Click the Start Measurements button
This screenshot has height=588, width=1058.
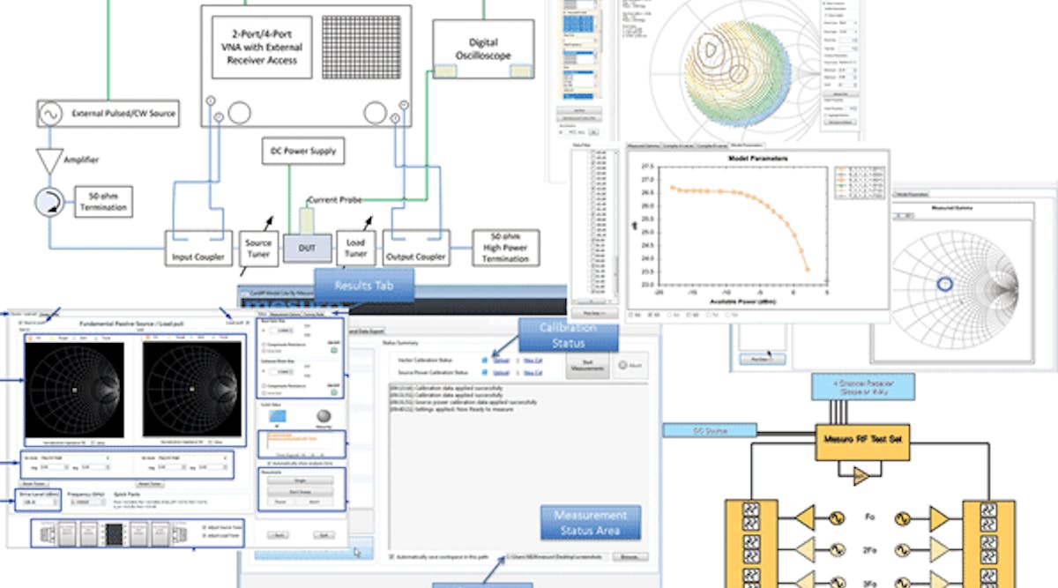[x=588, y=365]
